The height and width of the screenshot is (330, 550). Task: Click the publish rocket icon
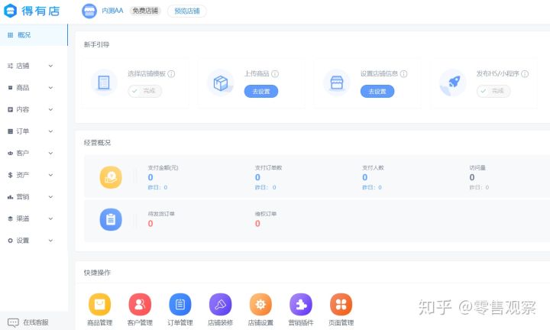tap(453, 82)
